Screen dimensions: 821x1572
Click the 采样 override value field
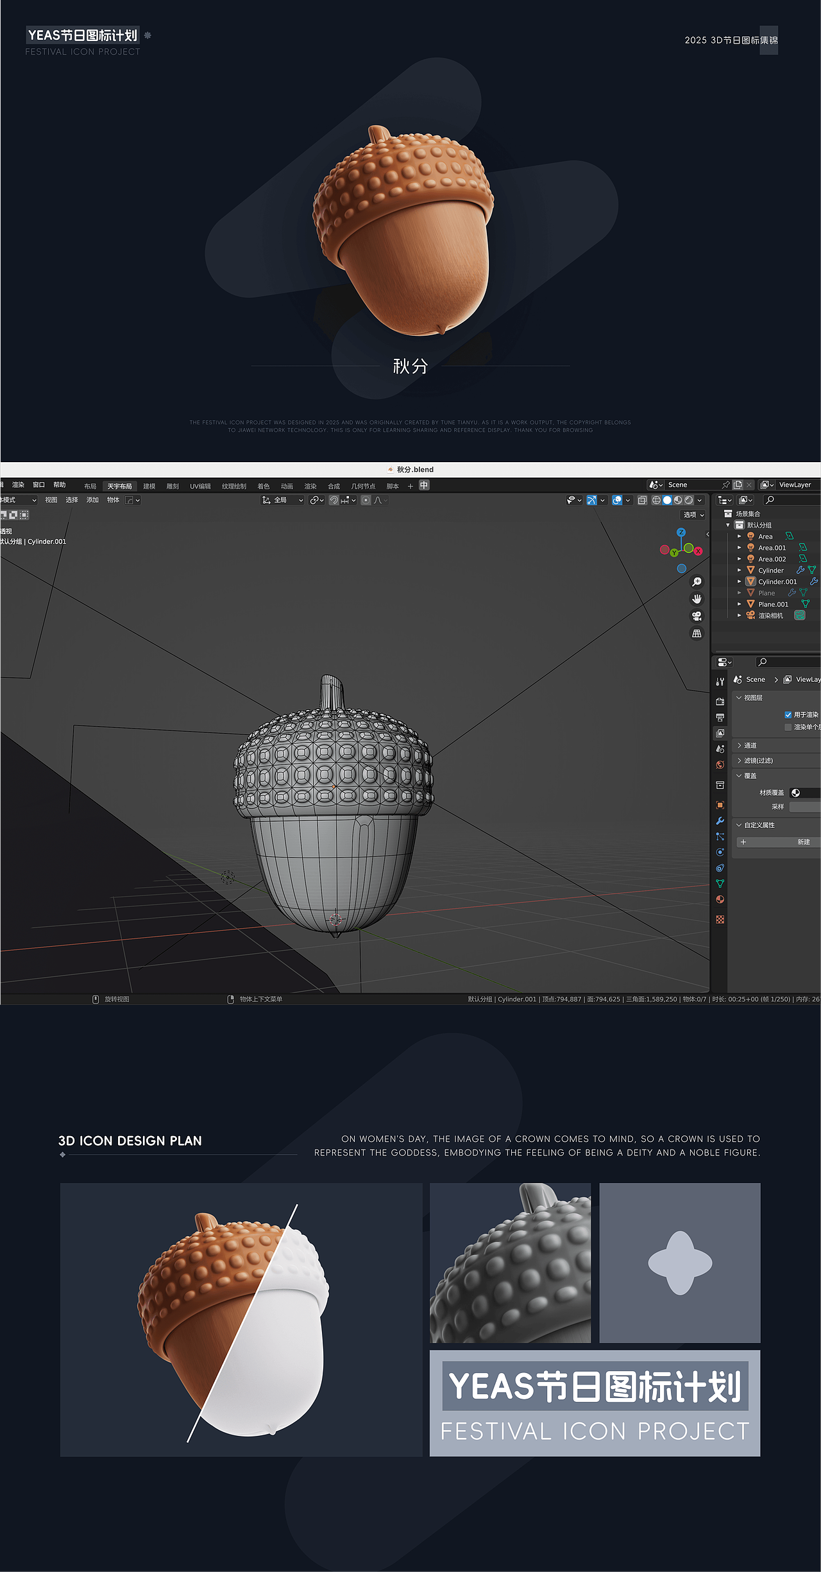coord(805,807)
